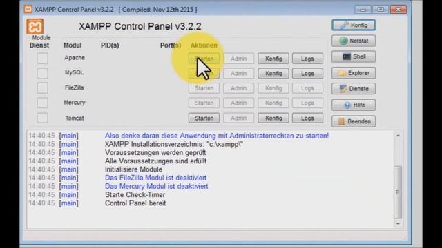Open Explorer folder button
Screen dimensions: 442x248
point(354,73)
